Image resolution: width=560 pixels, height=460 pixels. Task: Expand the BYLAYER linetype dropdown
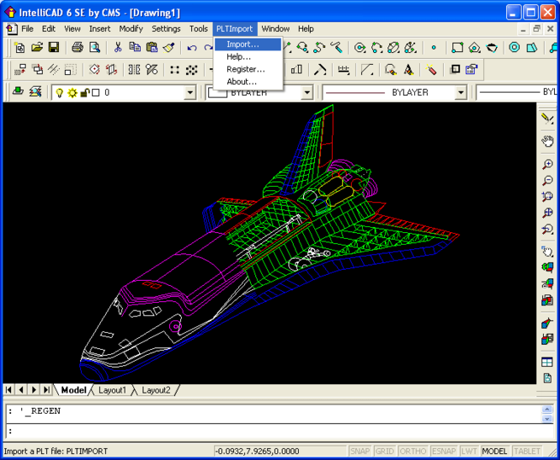(x=461, y=93)
